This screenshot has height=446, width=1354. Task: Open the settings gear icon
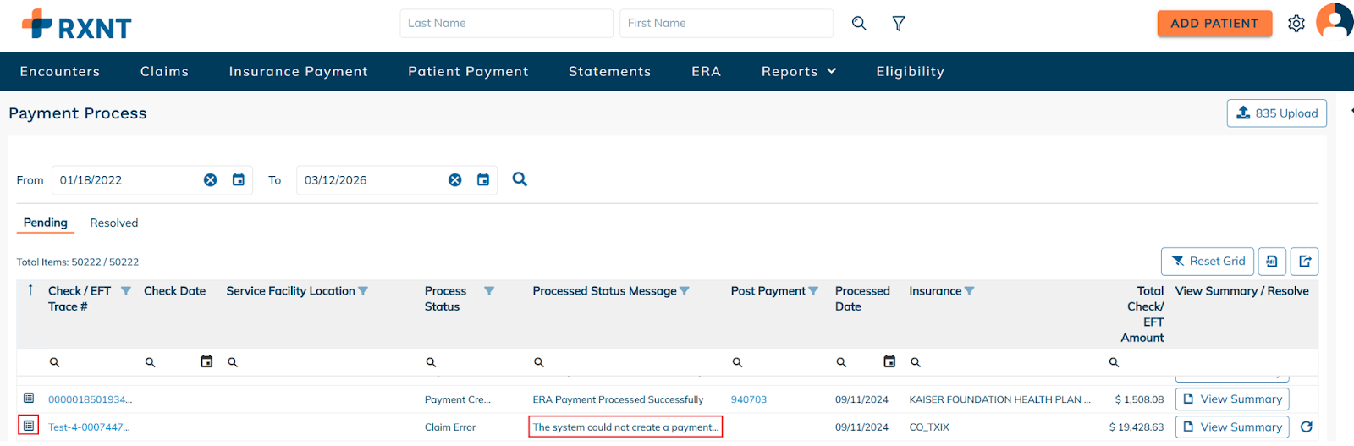pos(1296,24)
